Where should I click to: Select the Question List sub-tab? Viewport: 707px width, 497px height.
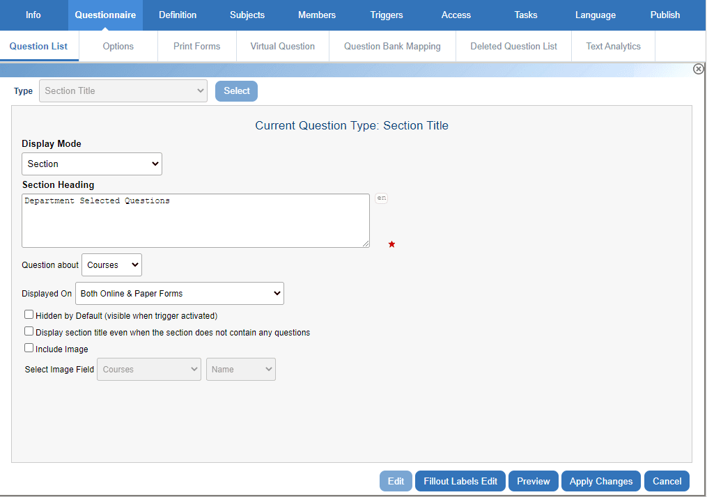pos(39,46)
